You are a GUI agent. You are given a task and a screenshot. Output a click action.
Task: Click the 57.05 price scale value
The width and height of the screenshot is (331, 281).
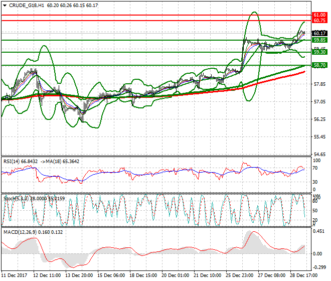point(319,102)
